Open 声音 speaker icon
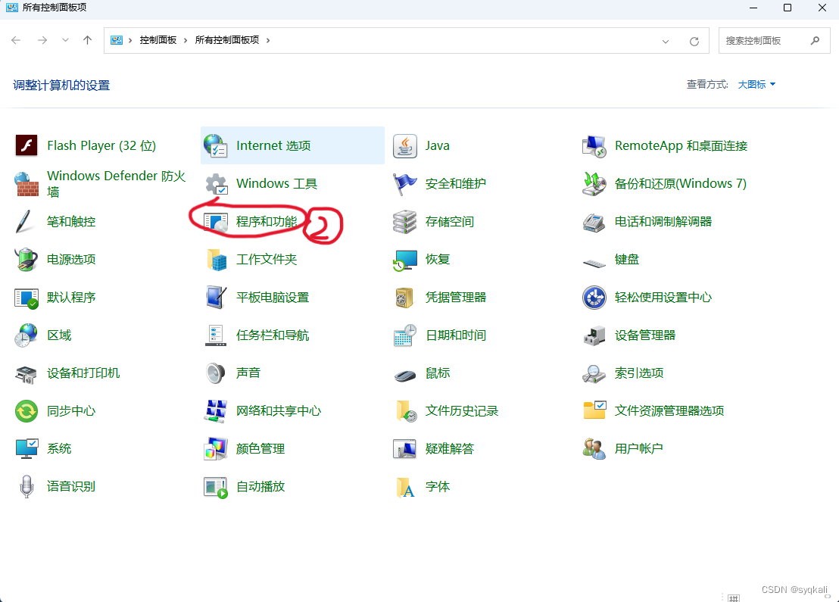Image resolution: width=839 pixels, height=602 pixels. click(x=216, y=373)
